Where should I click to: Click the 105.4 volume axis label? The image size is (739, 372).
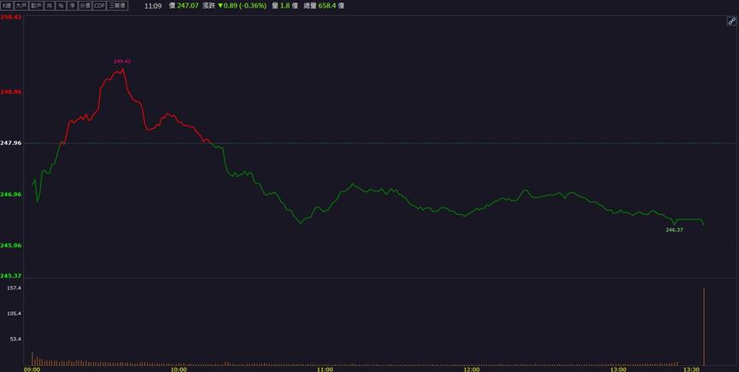14,314
